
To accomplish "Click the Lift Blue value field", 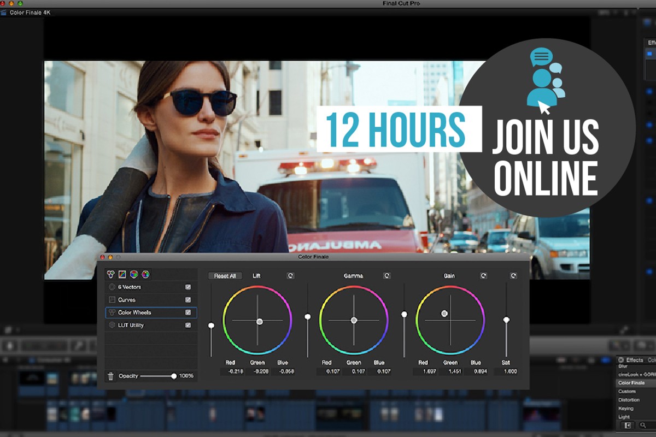I will point(283,371).
